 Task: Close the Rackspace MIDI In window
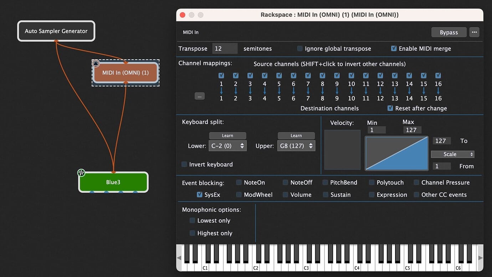183,15
